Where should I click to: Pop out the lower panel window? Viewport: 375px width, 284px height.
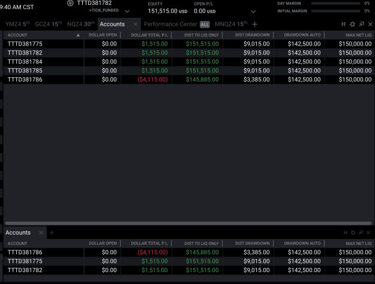[x=361, y=232]
